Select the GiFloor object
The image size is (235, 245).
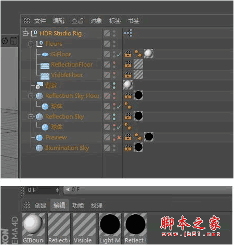[61, 54]
